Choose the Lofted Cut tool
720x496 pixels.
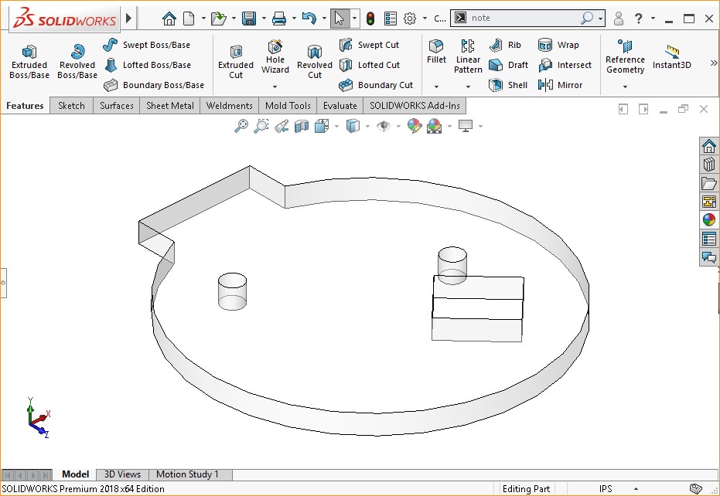(370, 65)
